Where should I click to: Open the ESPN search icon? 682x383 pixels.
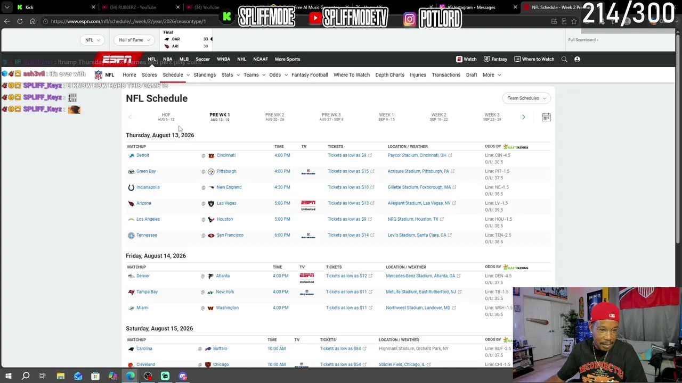pos(564,59)
